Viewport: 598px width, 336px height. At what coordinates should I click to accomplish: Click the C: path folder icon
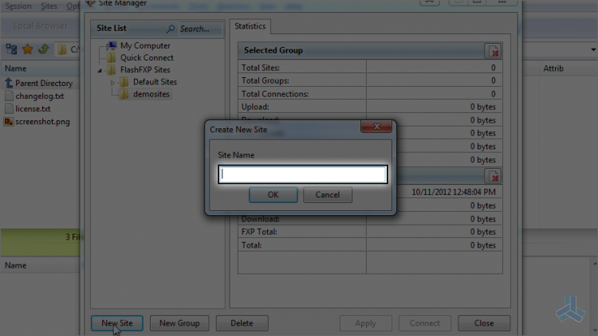61,49
